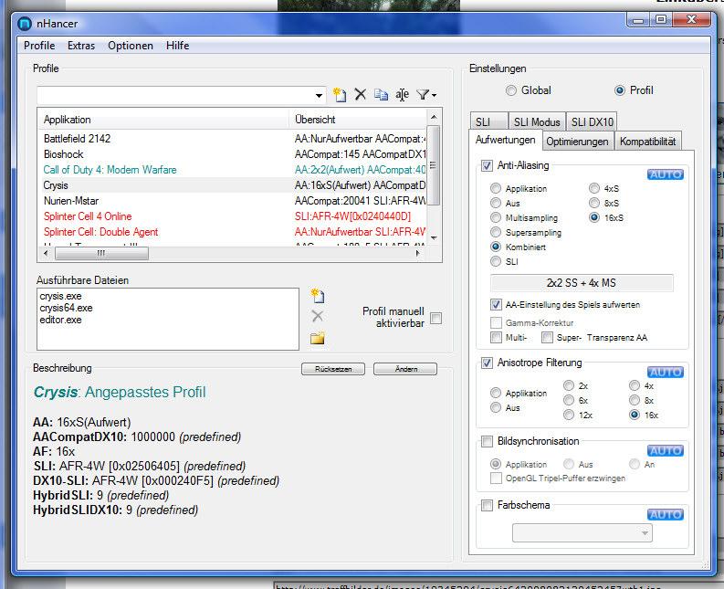Toggle the Anti-Aliasing checkbox
The height and width of the screenshot is (589, 724).
(487, 165)
